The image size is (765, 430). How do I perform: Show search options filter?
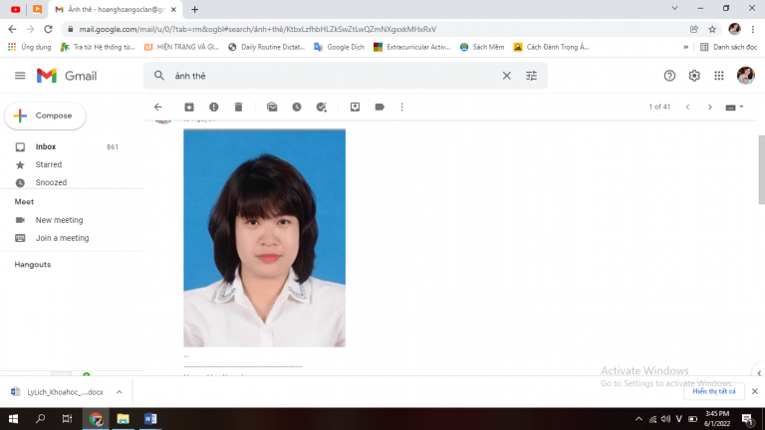(531, 76)
